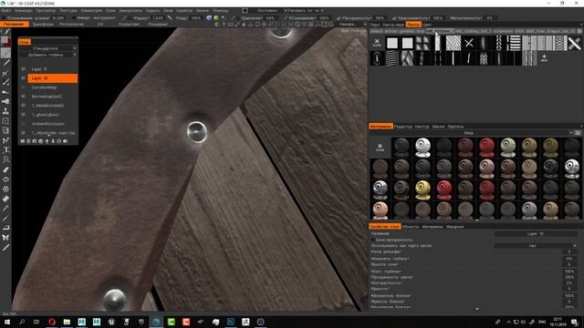Click the add new brush plus tile
The height and width of the screenshot is (328, 584).
click(544, 57)
